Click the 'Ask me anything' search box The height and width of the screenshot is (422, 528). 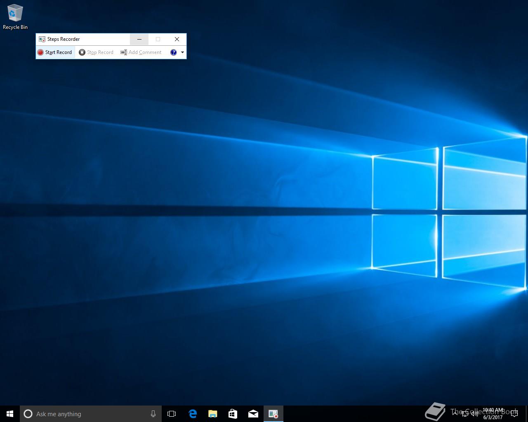87,414
